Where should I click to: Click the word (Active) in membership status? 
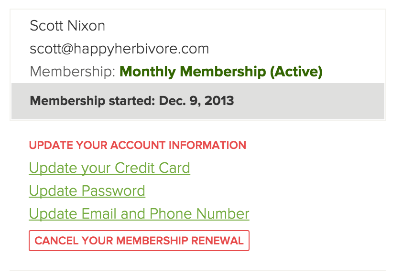(x=296, y=72)
